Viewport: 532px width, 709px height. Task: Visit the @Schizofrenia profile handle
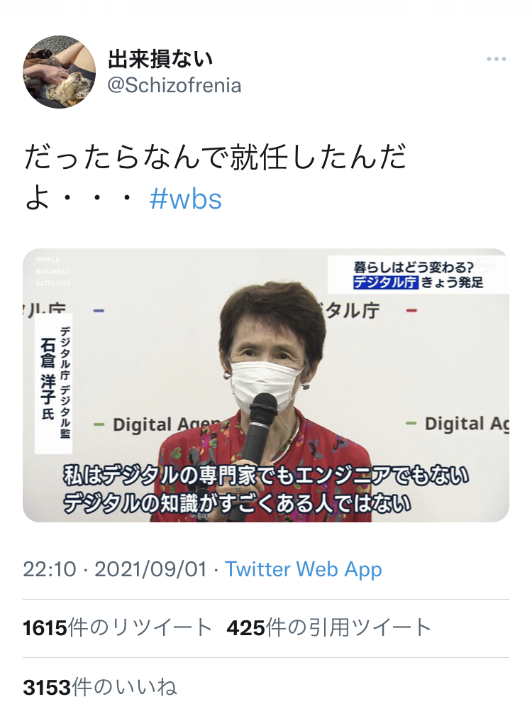(x=174, y=85)
